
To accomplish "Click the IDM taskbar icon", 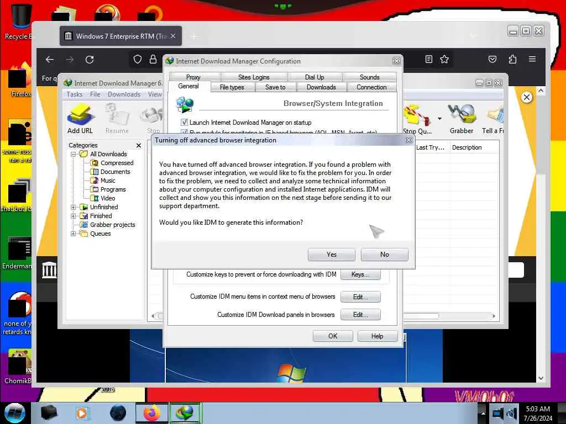I will click(185, 413).
